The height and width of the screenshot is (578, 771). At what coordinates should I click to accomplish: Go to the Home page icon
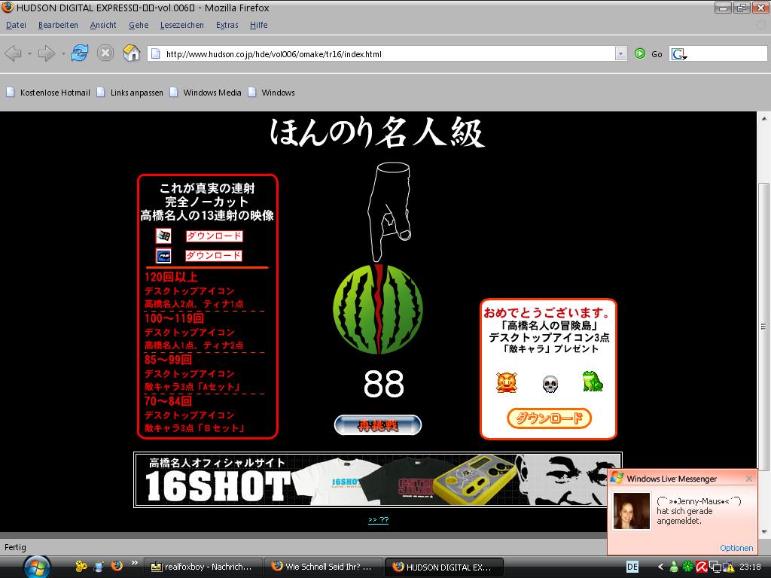pyautogui.click(x=131, y=53)
